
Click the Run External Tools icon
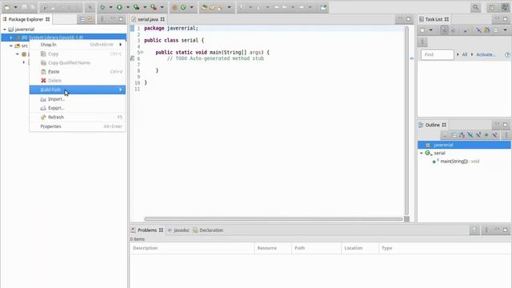point(154,7)
